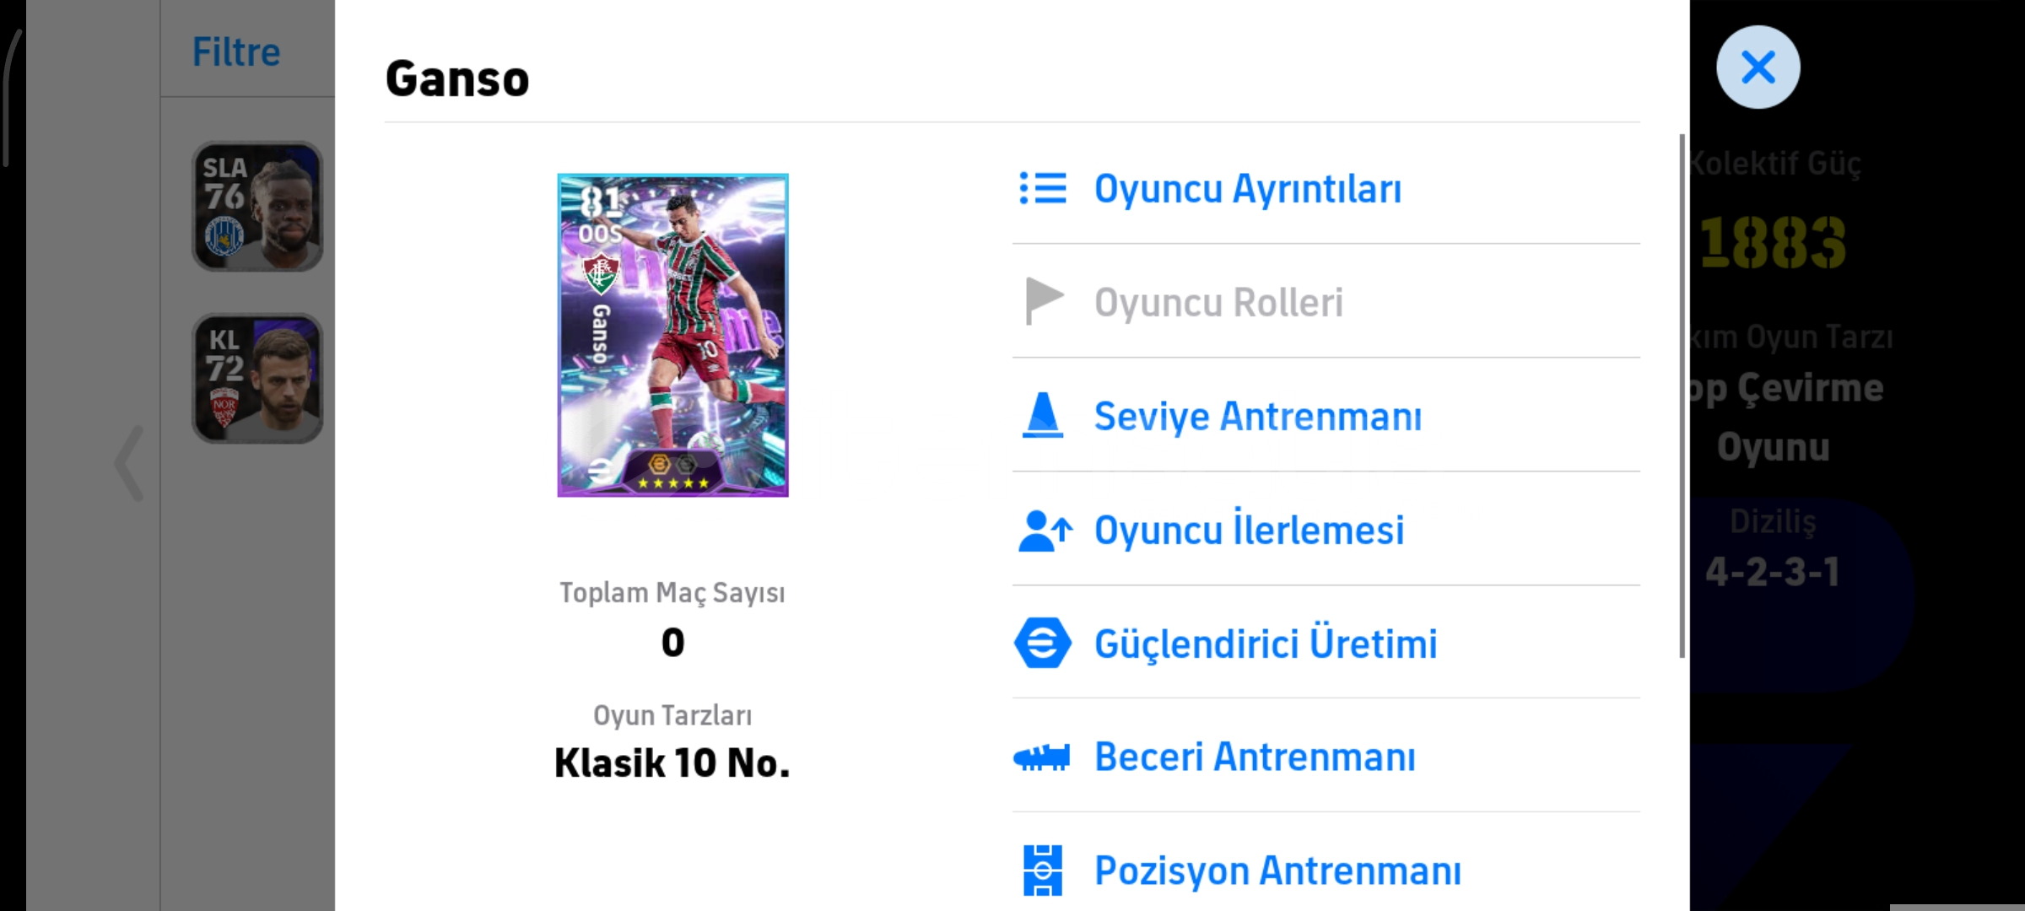
Task: Click the hexagon icon for Güçlendirici Üretimi
Action: pos(1043,644)
